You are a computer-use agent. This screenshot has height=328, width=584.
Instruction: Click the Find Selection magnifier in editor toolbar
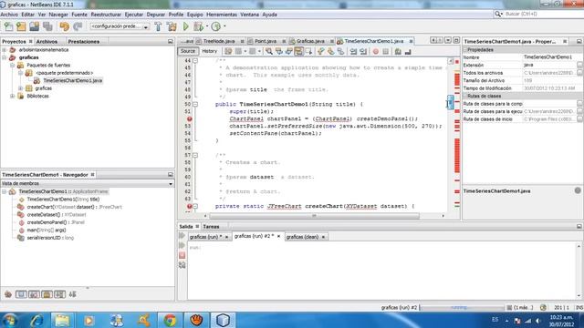tap(268, 51)
